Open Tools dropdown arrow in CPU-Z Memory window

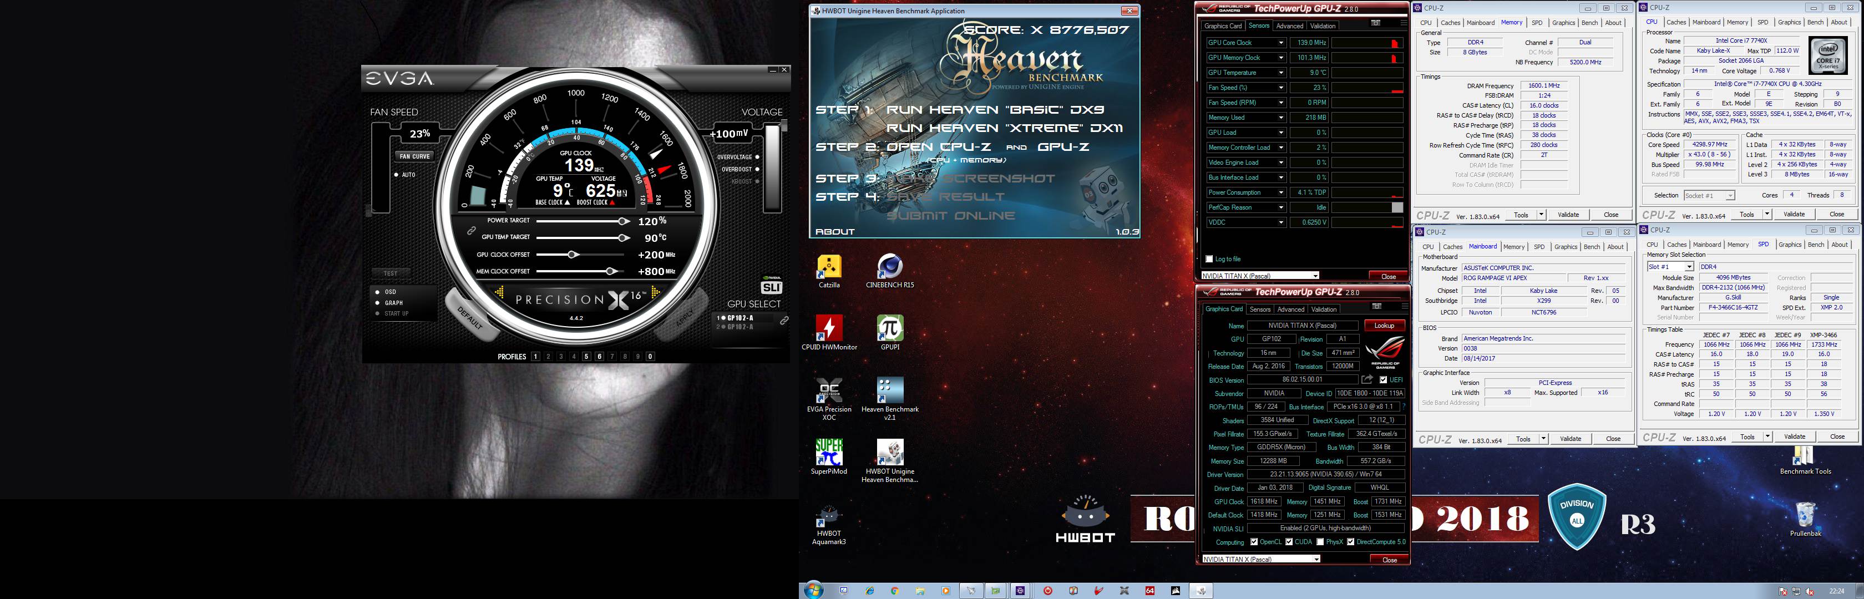[1541, 215]
